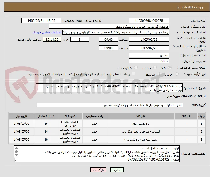Click the کد کالا column header
The image size is (210, 177).
pyautogui.click(x=186, y=116)
